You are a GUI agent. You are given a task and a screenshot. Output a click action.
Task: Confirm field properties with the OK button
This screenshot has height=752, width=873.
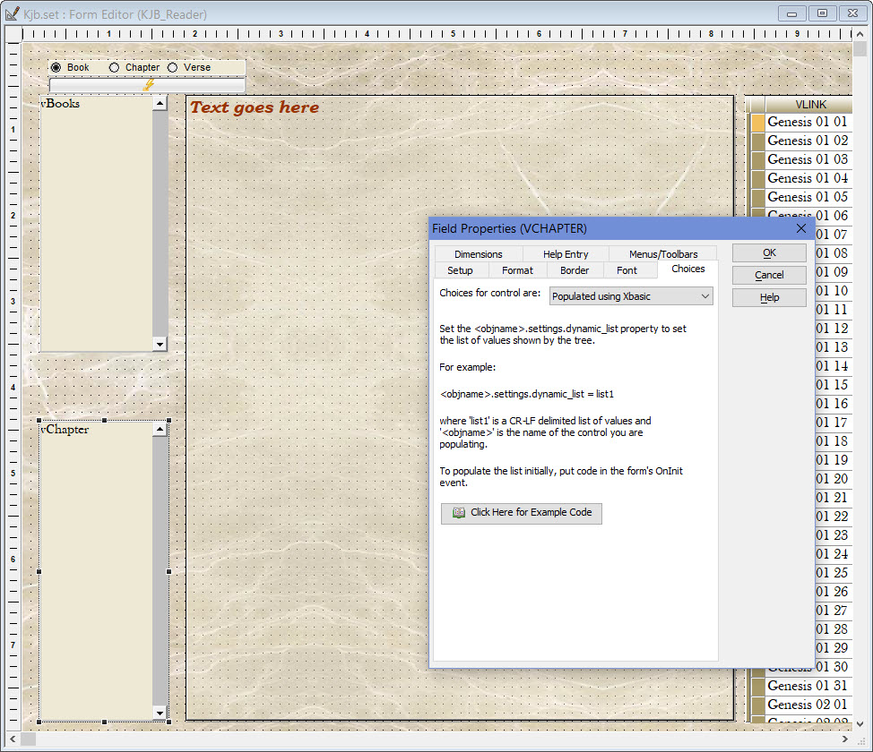(769, 252)
